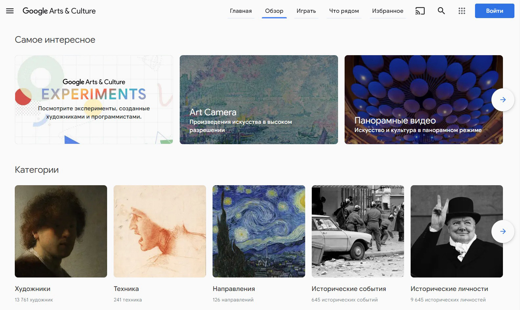Click the Войти sign-in button
The height and width of the screenshot is (310, 521).
click(x=494, y=11)
